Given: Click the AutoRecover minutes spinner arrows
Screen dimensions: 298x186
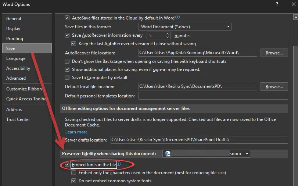Looking at the screenshot, I should (x=168, y=35).
